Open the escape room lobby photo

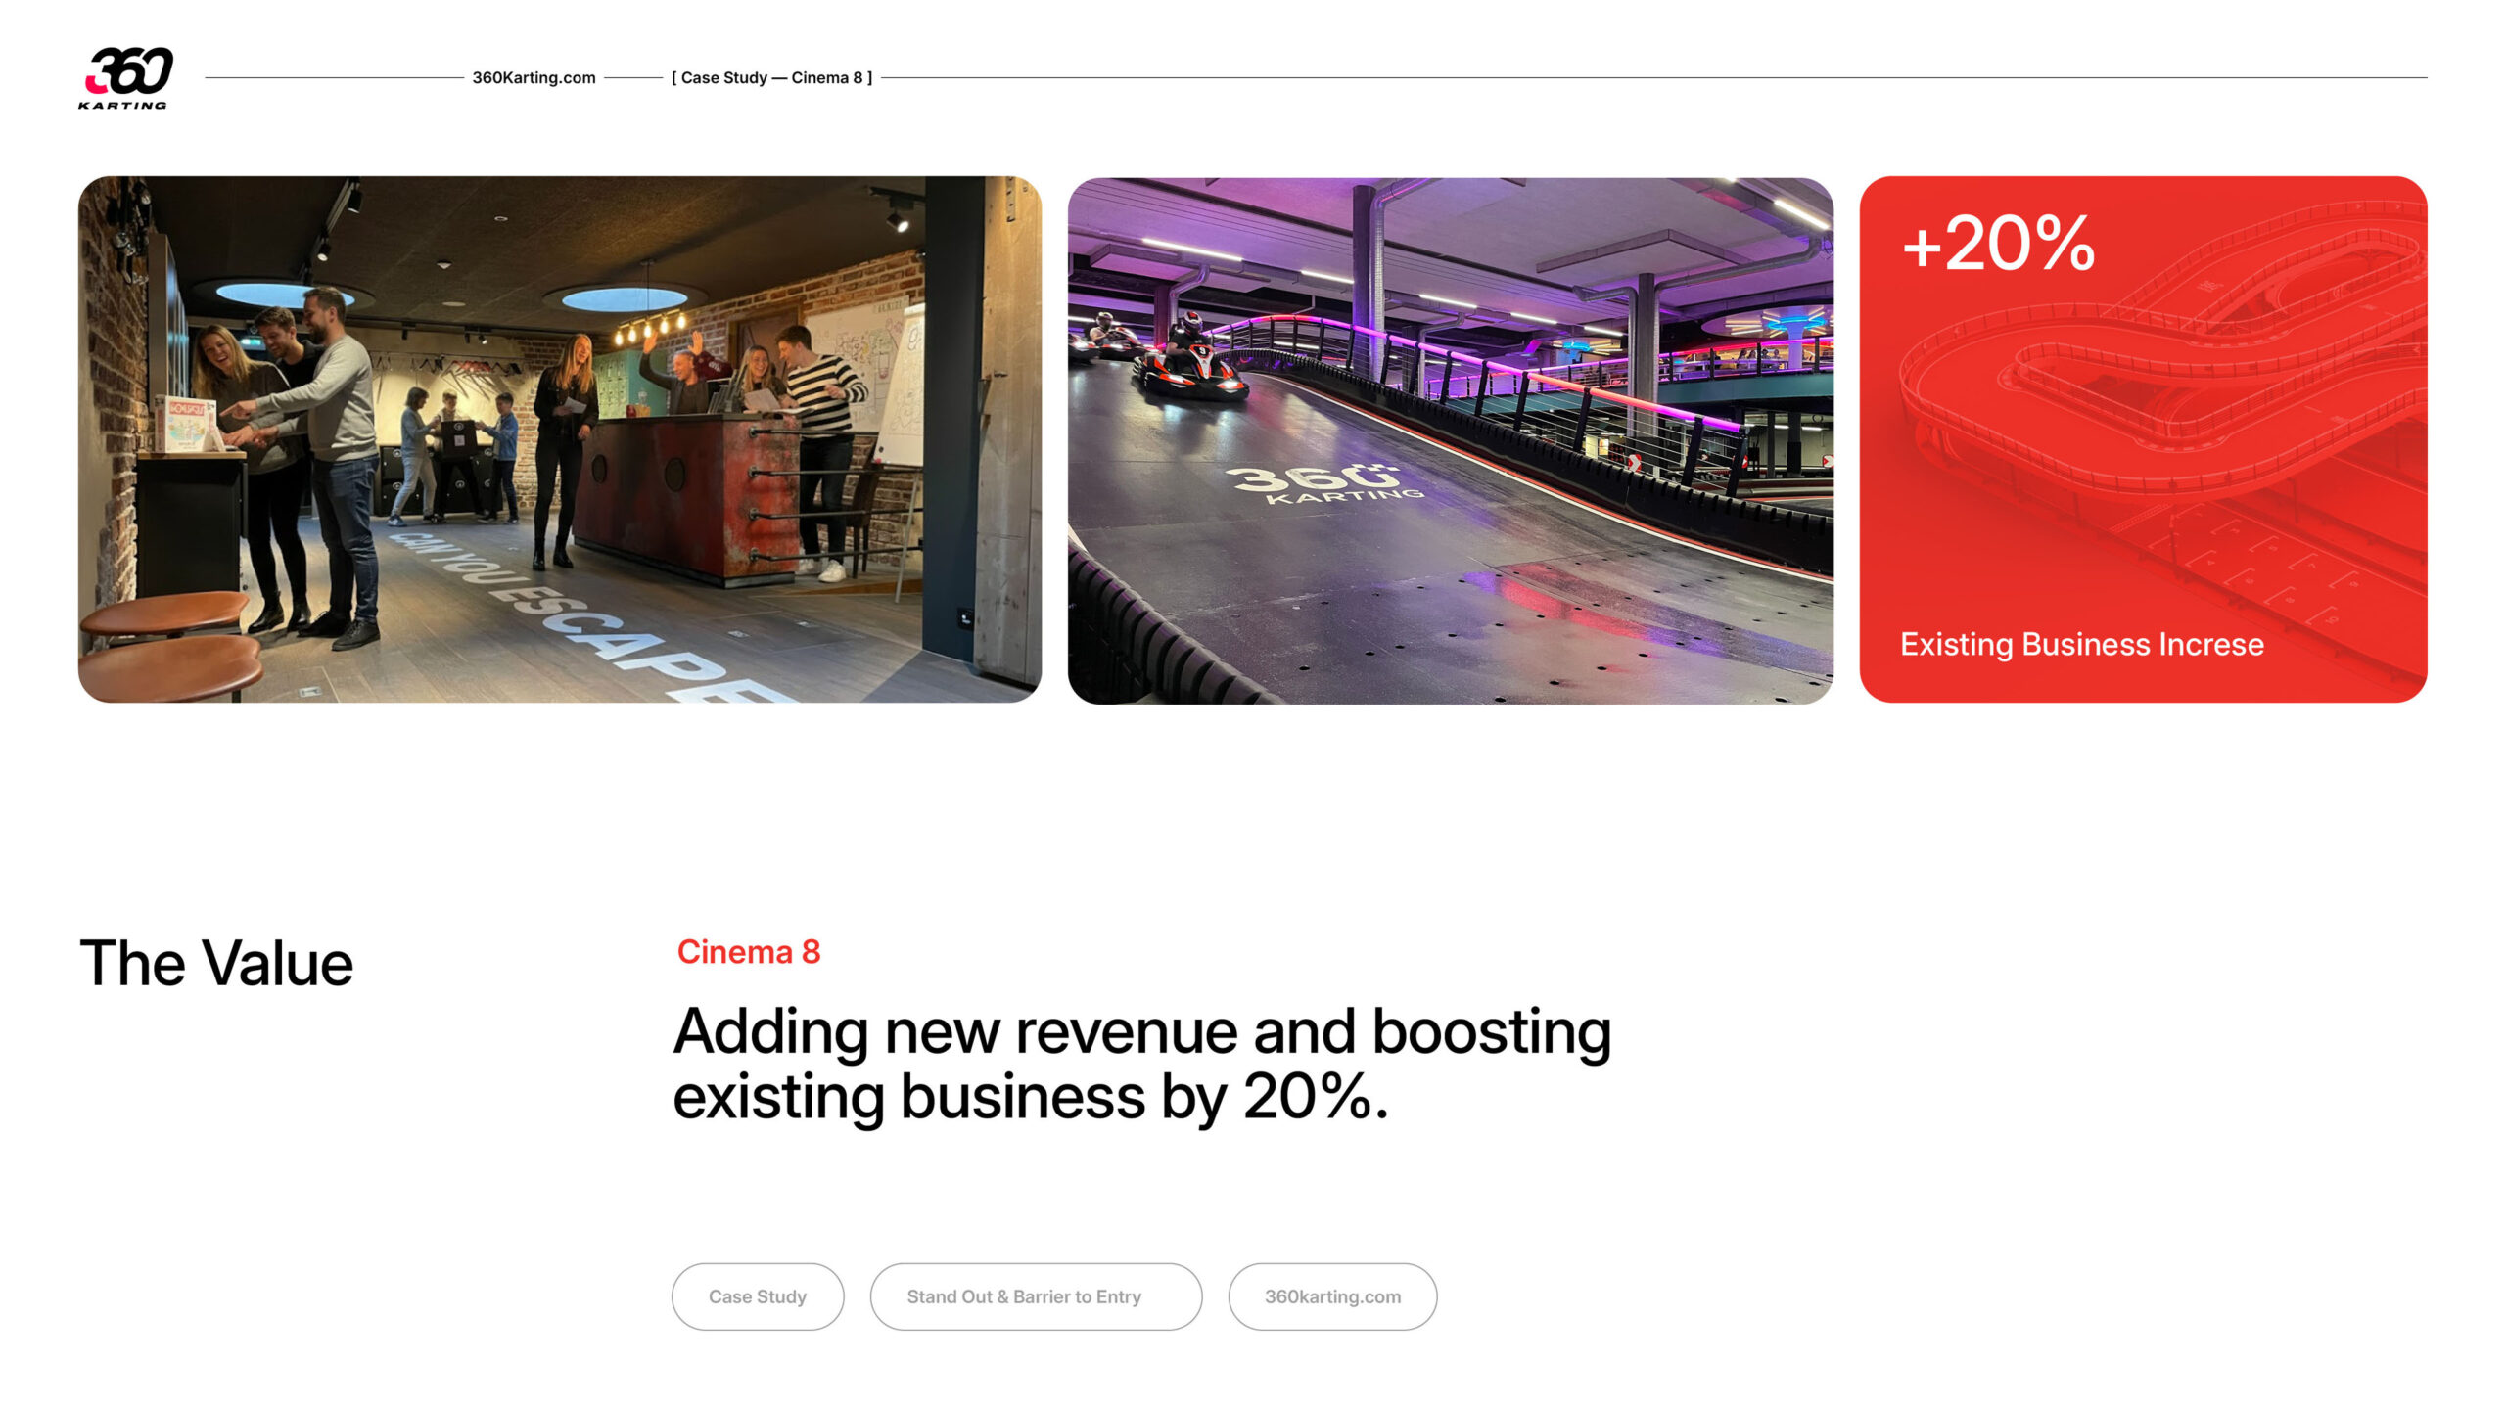click(559, 439)
